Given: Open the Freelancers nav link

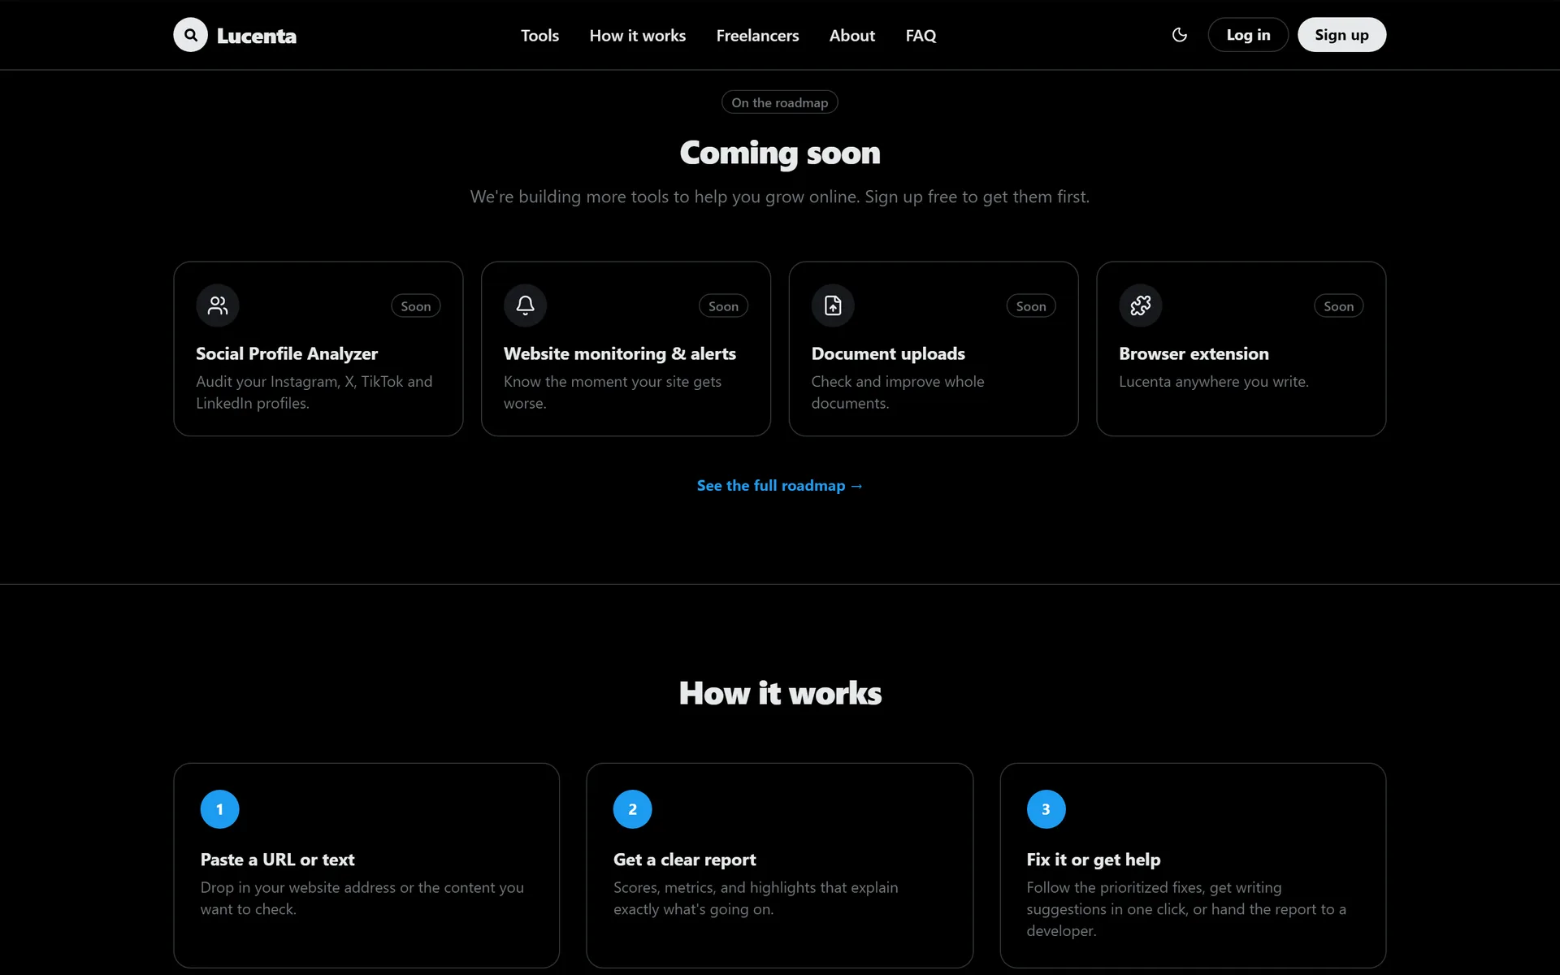Looking at the screenshot, I should click(757, 36).
